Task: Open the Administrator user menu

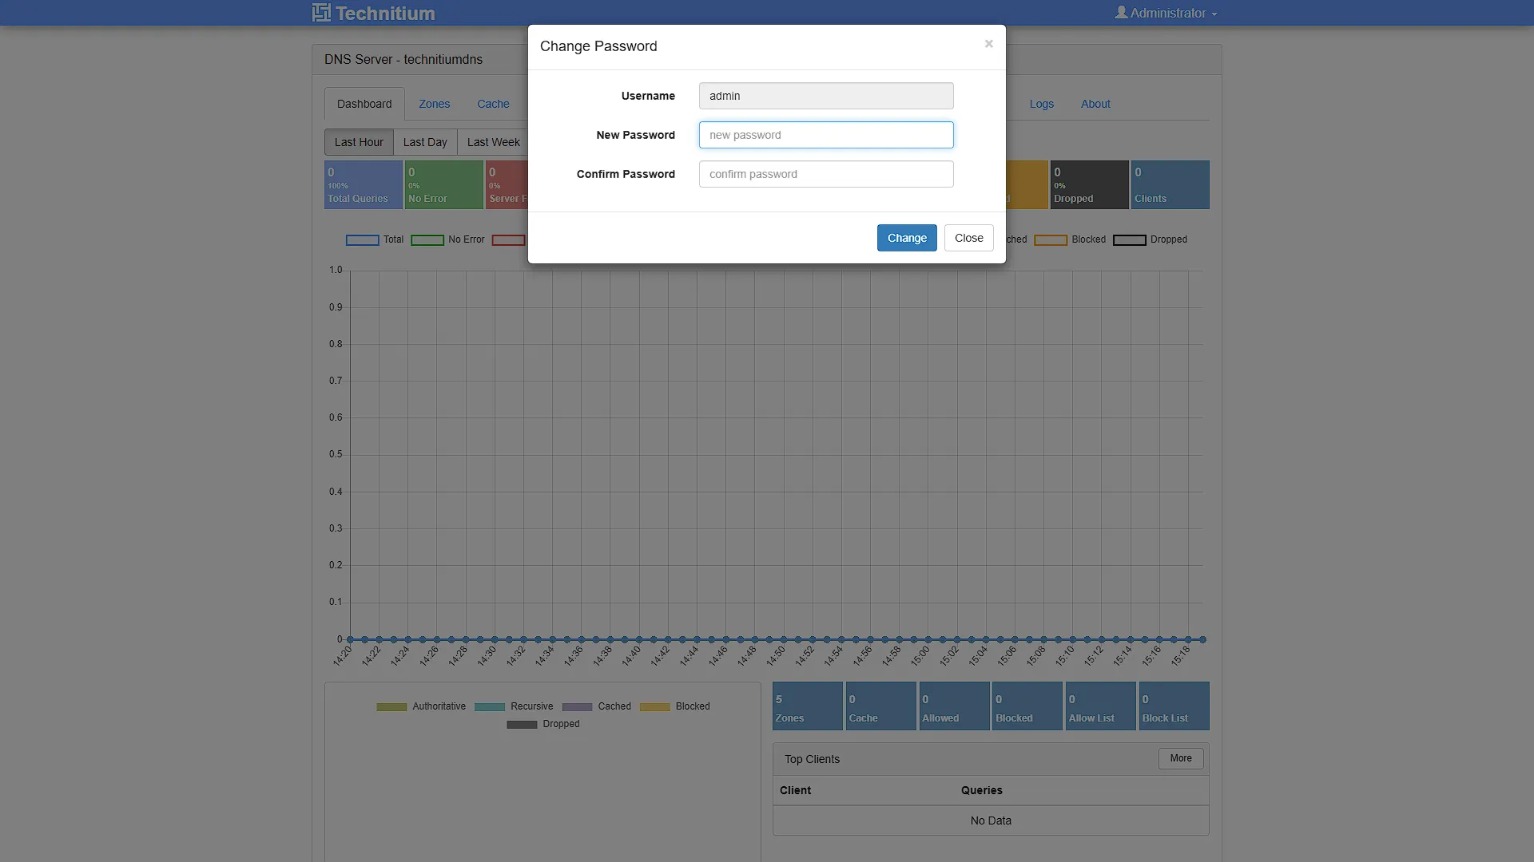Action: point(1166,13)
